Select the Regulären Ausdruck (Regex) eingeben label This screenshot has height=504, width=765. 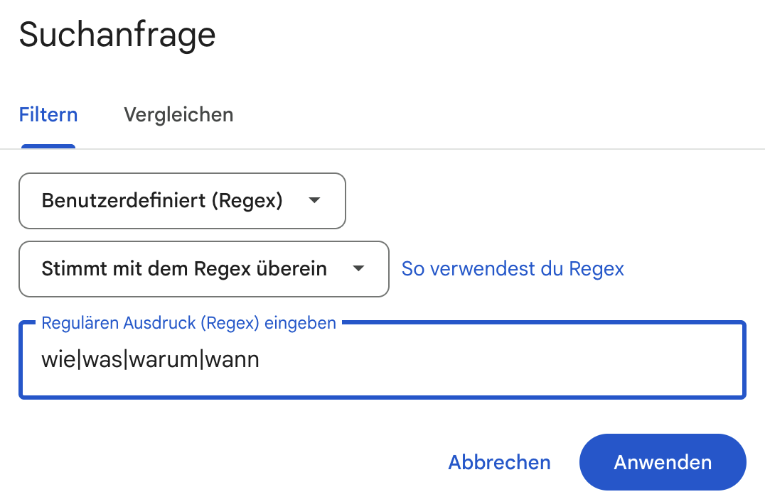[188, 323]
